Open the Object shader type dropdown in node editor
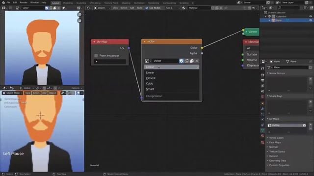 (x=102, y=8)
